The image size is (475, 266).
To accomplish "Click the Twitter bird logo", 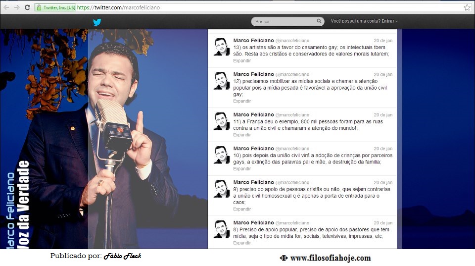I will (x=97, y=22).
